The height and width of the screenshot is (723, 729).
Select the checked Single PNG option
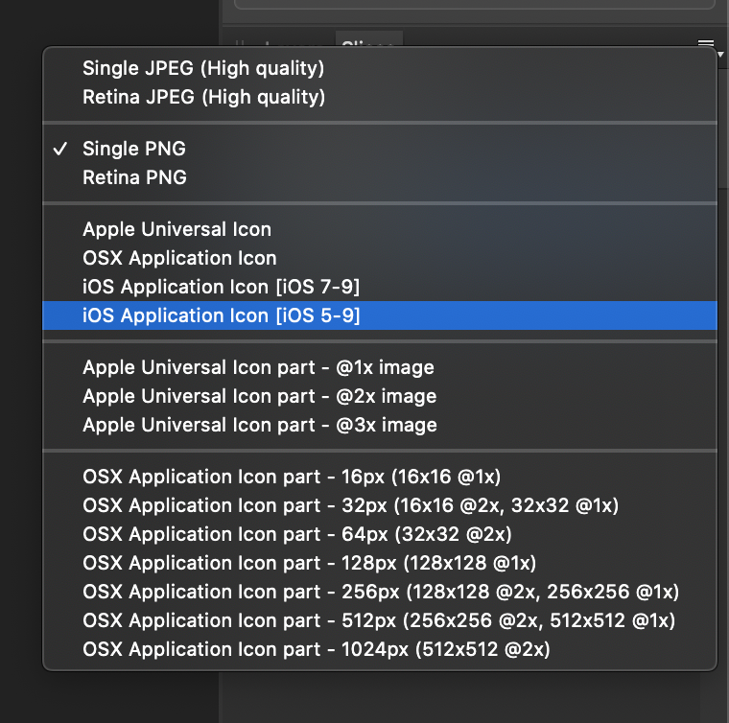point(380,149)
